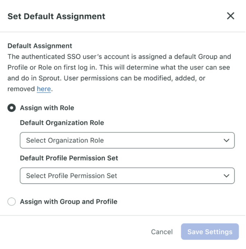The image size is (246, 249).
Task: Open the "here" permissions link
Action: pyautogui.click(x=44, y=89)
